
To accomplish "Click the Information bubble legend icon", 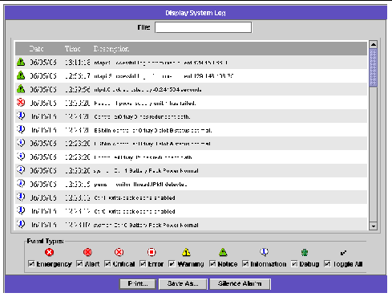I will click(264, 252).
